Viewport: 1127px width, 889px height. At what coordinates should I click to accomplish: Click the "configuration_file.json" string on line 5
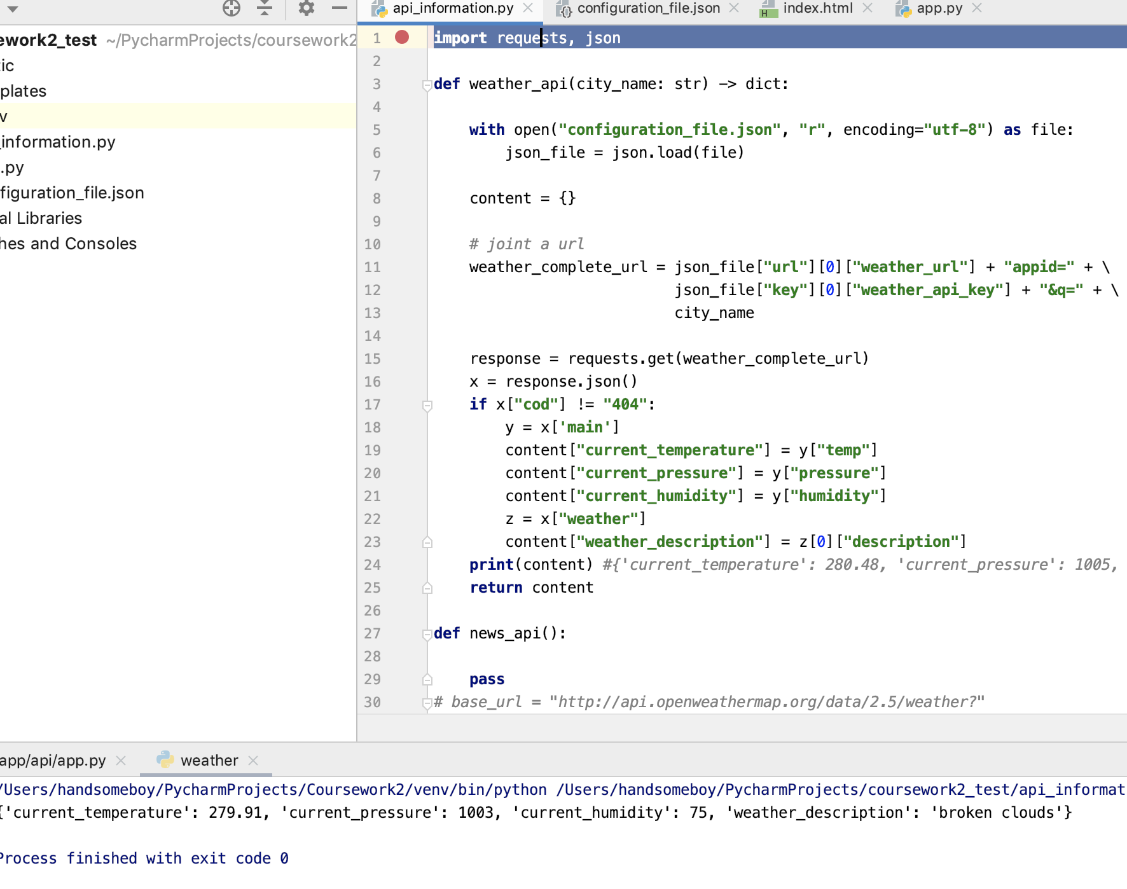pos(670,130)
